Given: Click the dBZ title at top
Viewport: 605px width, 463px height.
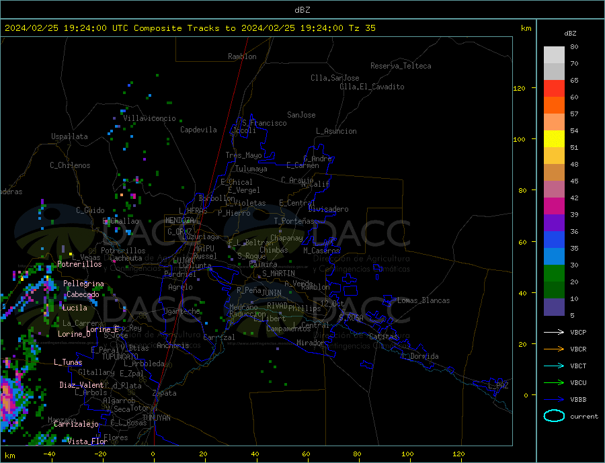Looking at the screenshot, I should click(302, 10).
